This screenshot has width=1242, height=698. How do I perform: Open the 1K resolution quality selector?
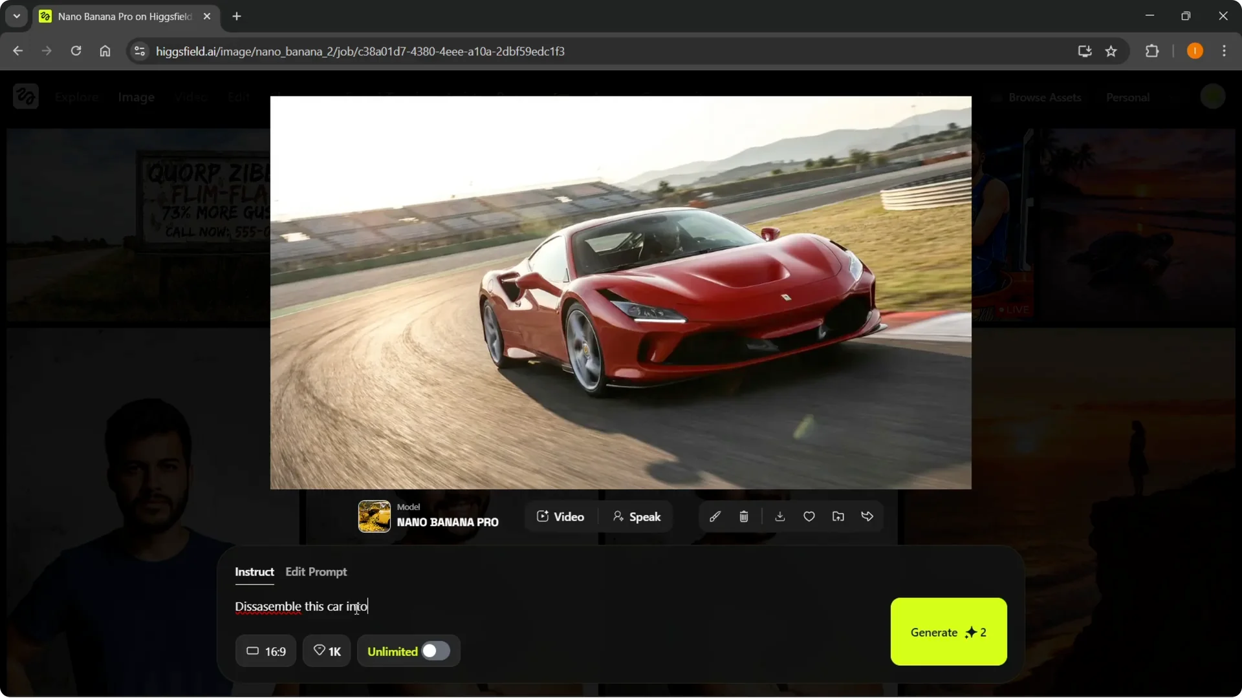pos(326,651)
